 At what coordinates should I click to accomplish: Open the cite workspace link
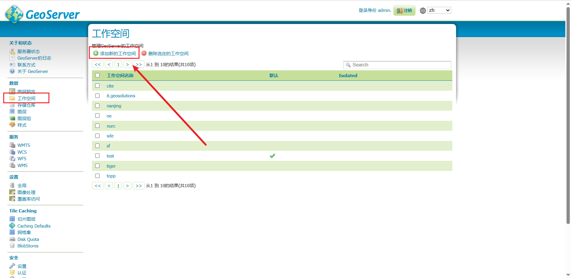pyautogui.click(x=110, y=86)
